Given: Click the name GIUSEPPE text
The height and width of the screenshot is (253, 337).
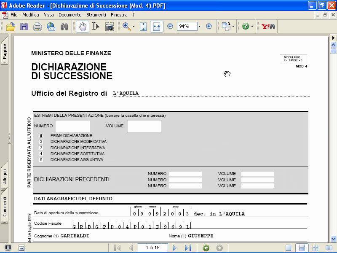Looking at the screenshot, I should click(201, 236).
